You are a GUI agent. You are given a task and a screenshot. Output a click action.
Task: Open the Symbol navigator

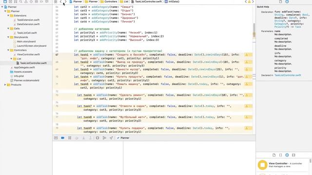coord(16,1)
